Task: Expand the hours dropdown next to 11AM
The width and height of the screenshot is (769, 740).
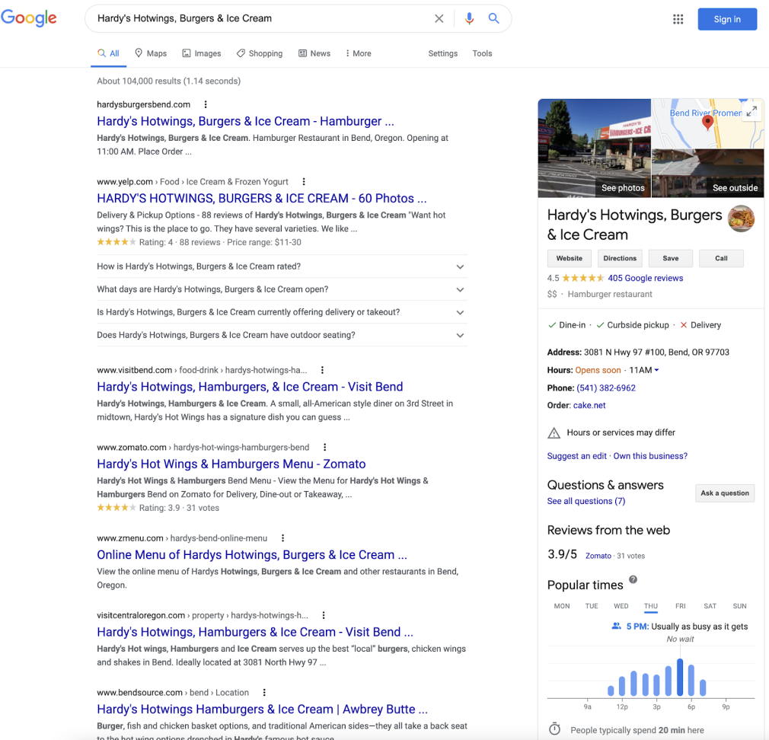Action: click(656, 370)
